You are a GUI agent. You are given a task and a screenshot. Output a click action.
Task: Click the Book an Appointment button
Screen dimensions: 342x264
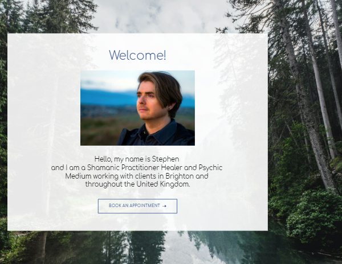(137, 206)
